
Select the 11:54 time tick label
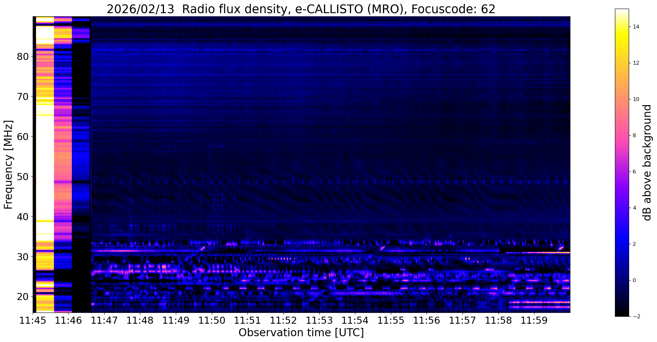[x=355, y=321]
